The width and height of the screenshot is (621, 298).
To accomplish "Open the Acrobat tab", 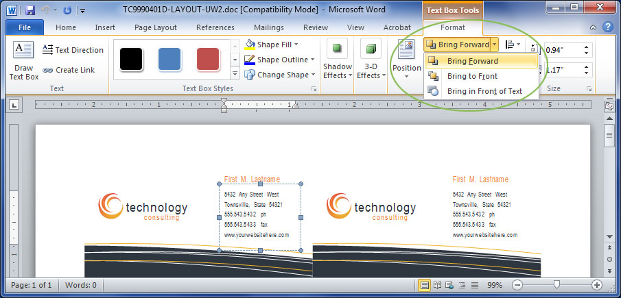I will pos(397,27).
